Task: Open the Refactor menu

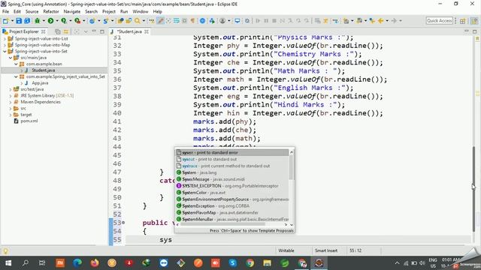Action: pyautogui.click(x=51, y=11)
